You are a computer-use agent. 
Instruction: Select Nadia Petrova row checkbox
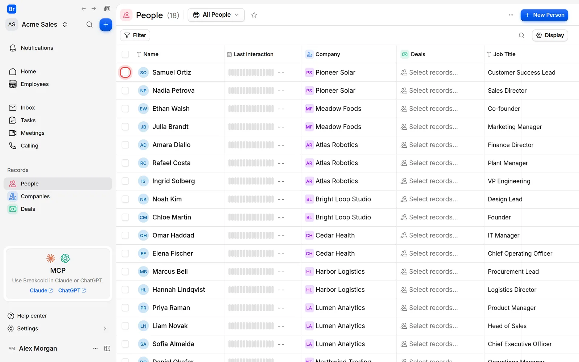click(125, 90)
